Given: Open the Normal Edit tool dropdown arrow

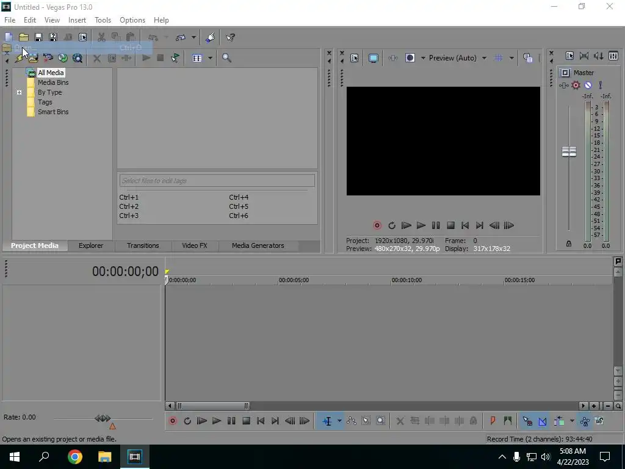Looking at the screenshot, I should 339,421.
